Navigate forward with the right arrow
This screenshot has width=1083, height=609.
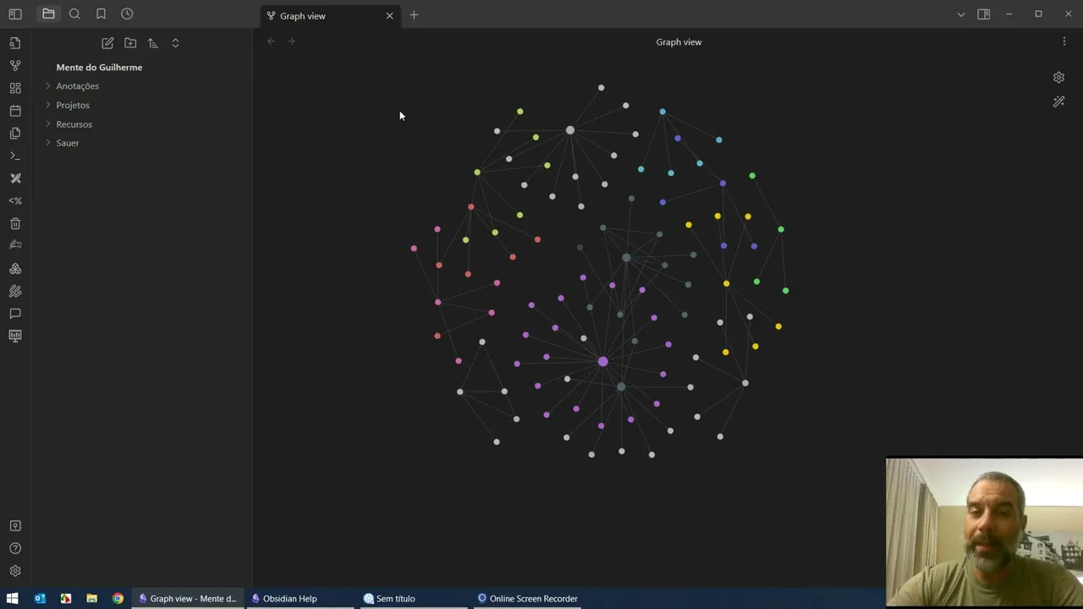pos(291,41)
